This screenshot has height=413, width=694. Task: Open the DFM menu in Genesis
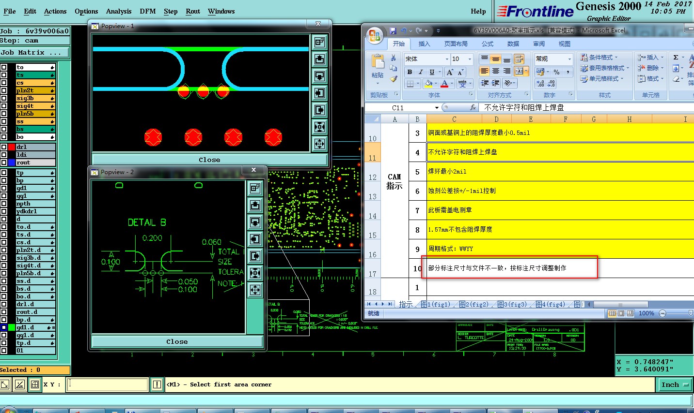(147, 11)
